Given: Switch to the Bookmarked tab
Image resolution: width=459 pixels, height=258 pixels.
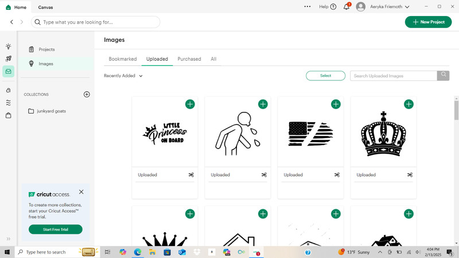Looking at the screenshot, I should (123, 59).
